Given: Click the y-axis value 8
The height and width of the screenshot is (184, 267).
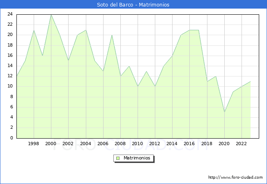Looking at the screenshot, I should 12,97.
